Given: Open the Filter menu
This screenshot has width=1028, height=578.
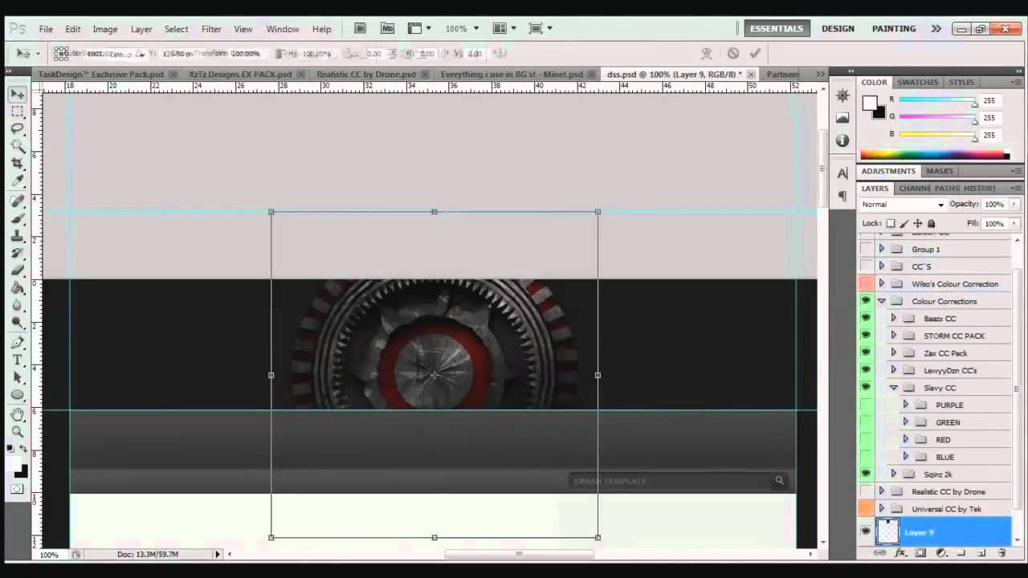Looking at the screenshot, I should coord(211,29).
